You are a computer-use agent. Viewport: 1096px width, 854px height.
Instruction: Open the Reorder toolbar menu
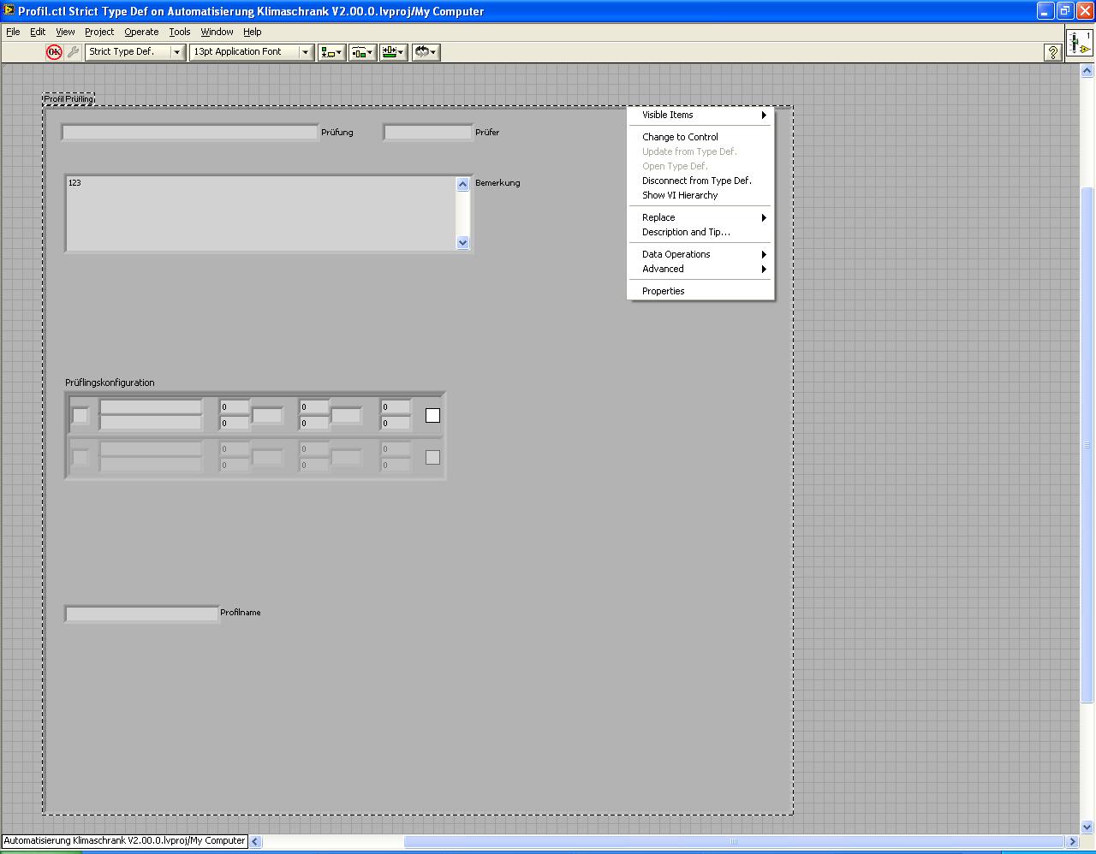[x=426, y=52]
